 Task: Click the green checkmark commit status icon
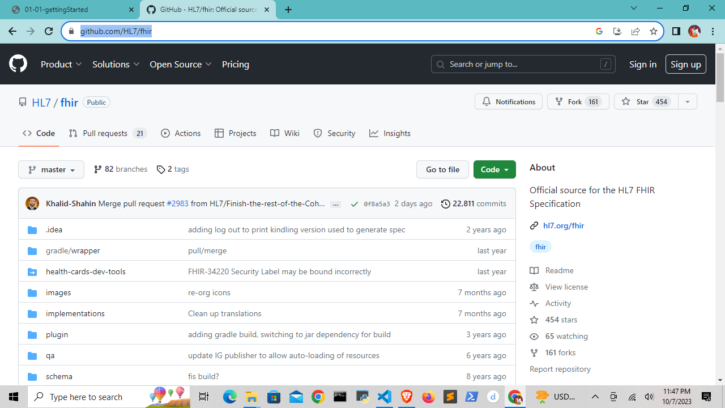point(355,204)
